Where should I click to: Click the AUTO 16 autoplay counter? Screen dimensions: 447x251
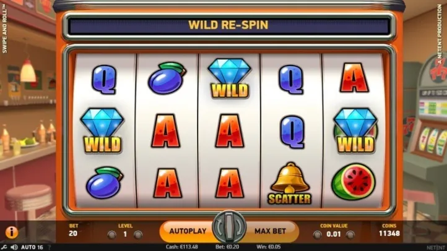click(x=32, y=247)
